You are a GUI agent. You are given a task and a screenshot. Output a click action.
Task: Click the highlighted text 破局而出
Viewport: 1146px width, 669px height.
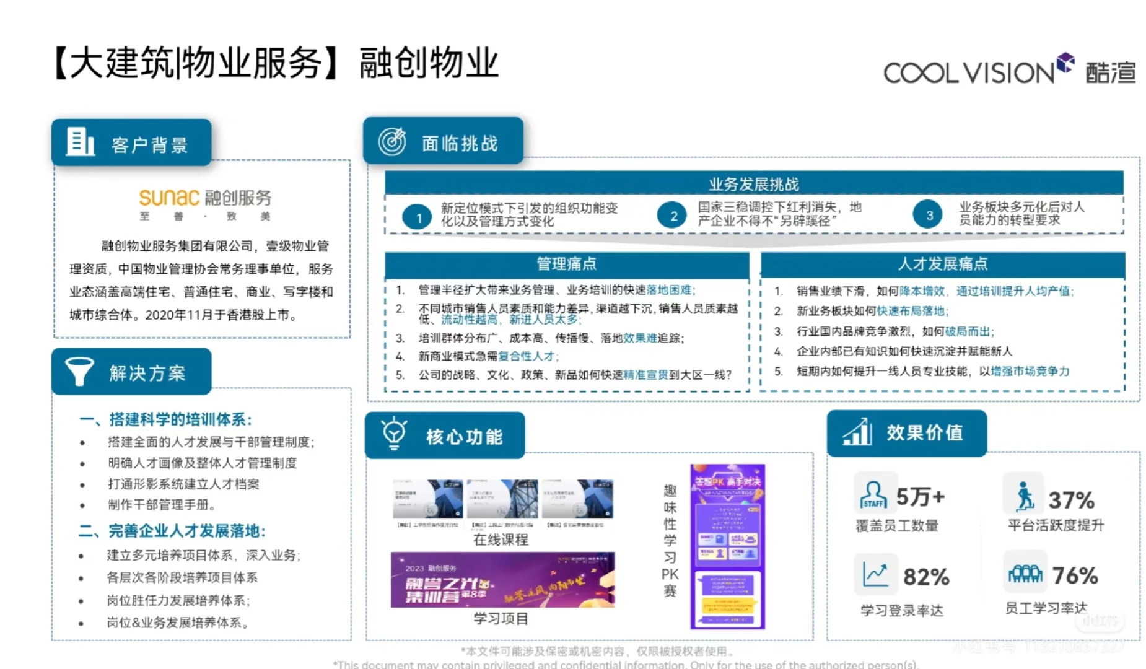(967, 331)
